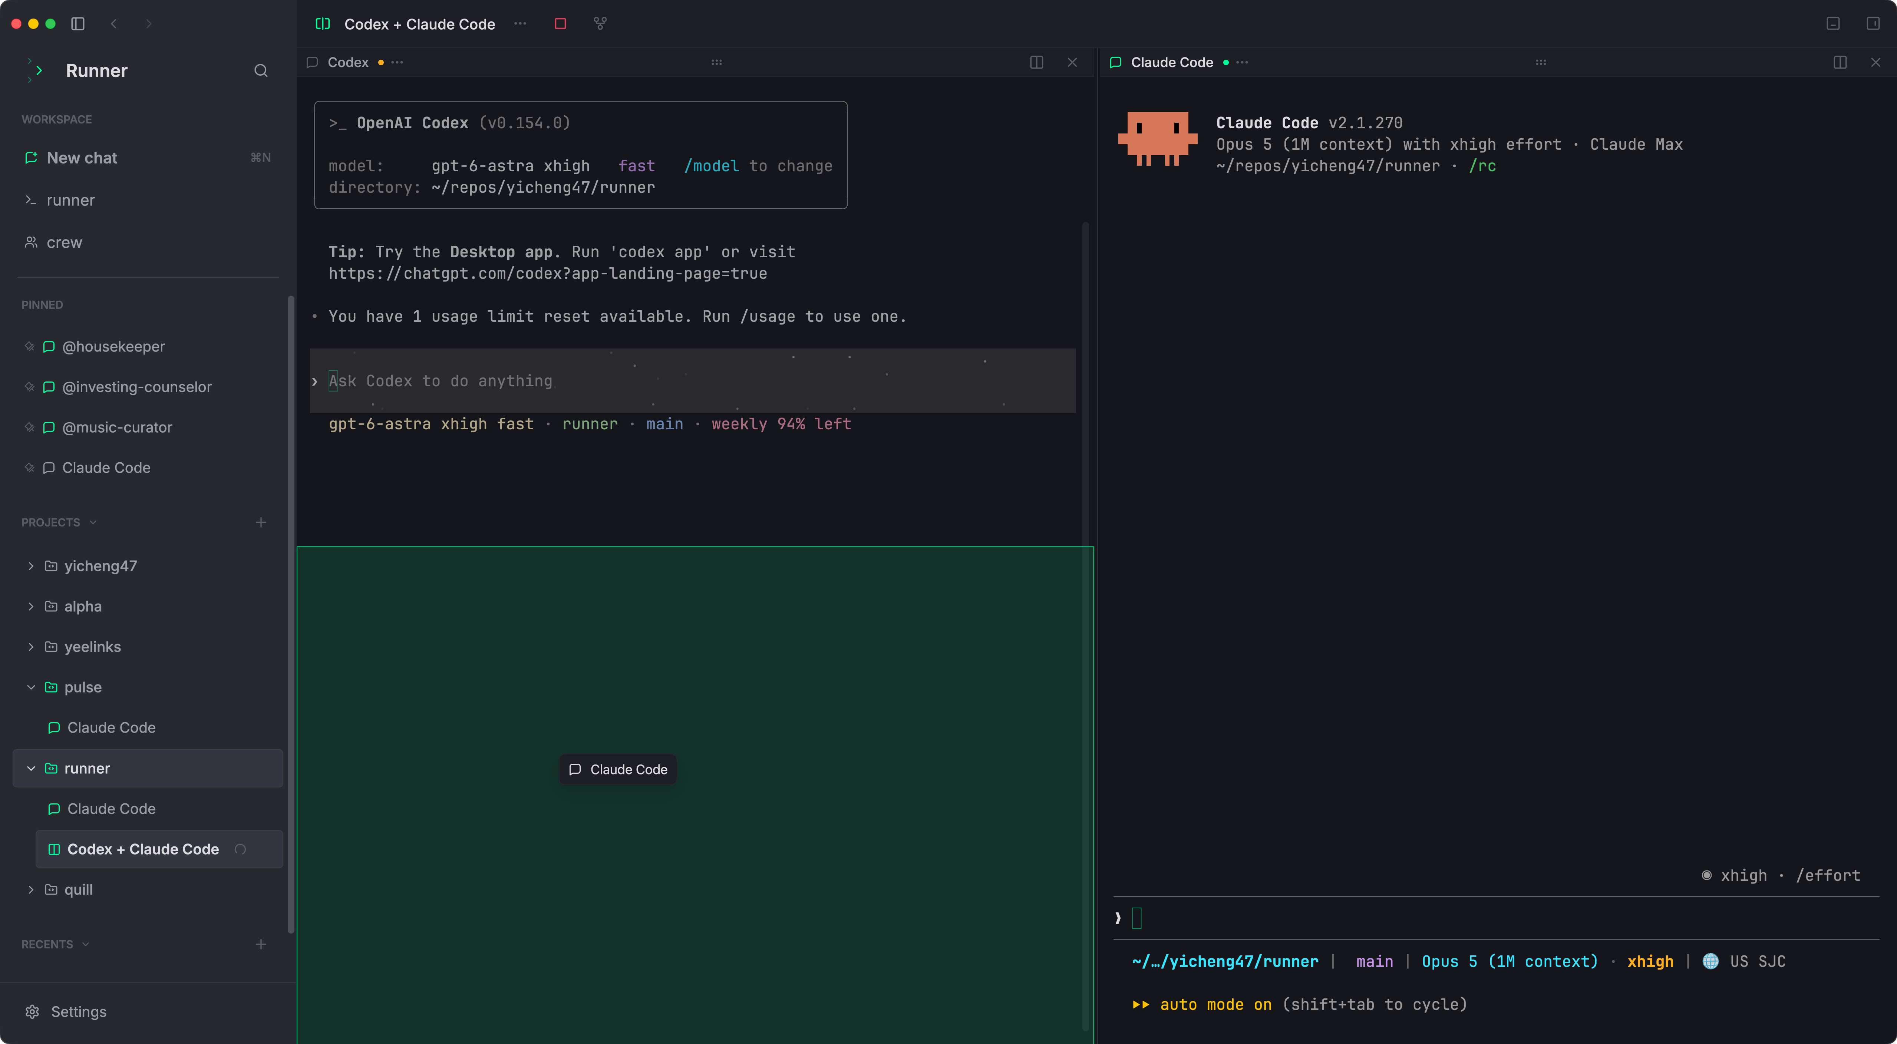Open the chatgpt.com codex URL

click(x=548, y=274)
